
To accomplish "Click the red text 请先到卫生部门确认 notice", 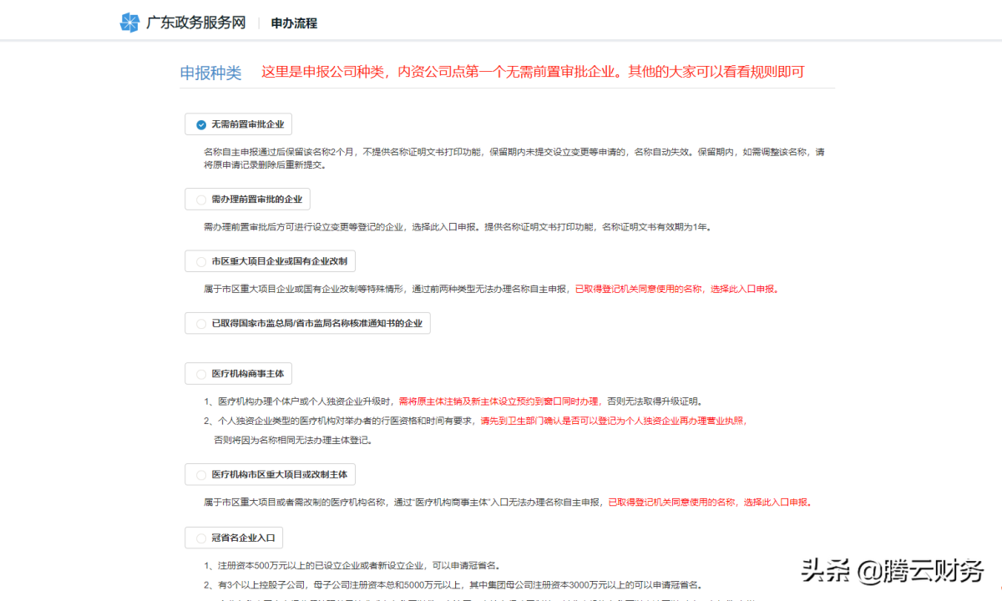I will pyautogui.click(x=613, y=421).
